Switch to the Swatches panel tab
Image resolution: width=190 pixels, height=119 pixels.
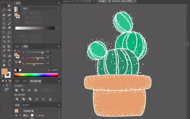coord(17,46)
